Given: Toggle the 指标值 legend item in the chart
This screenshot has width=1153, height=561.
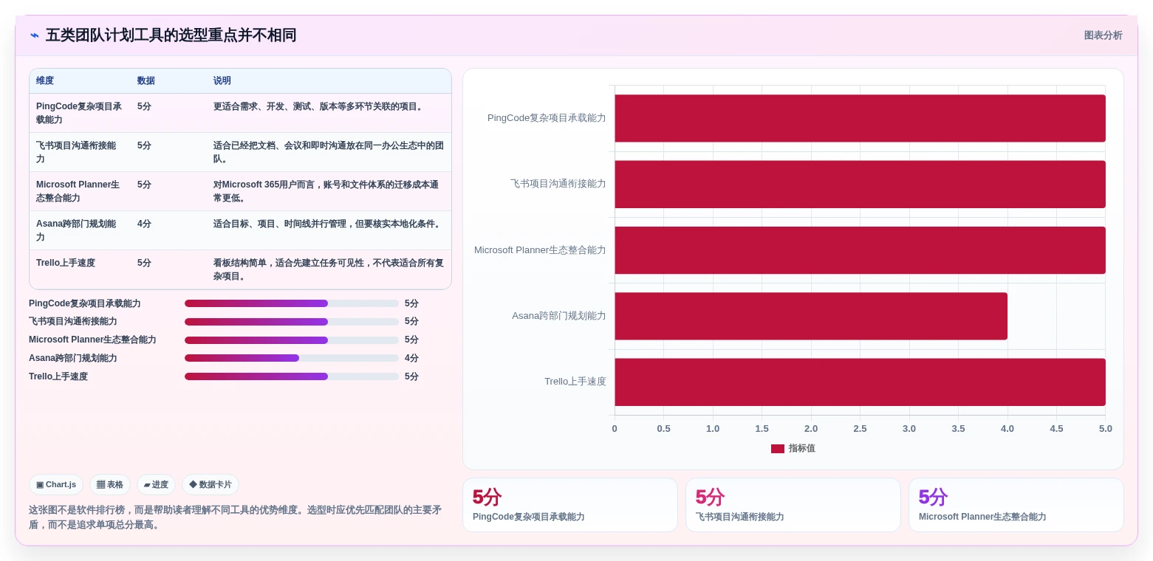Looking at the screenshot, I should (793, 449).
